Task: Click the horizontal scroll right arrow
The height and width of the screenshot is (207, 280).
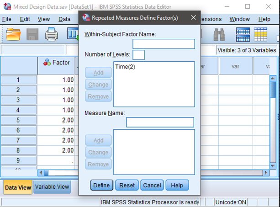Action: 266,173
